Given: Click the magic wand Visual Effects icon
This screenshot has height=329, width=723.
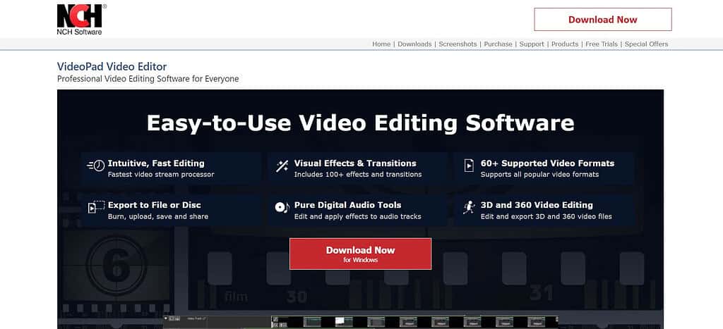Looking at the screenshot, I should 282,166.
